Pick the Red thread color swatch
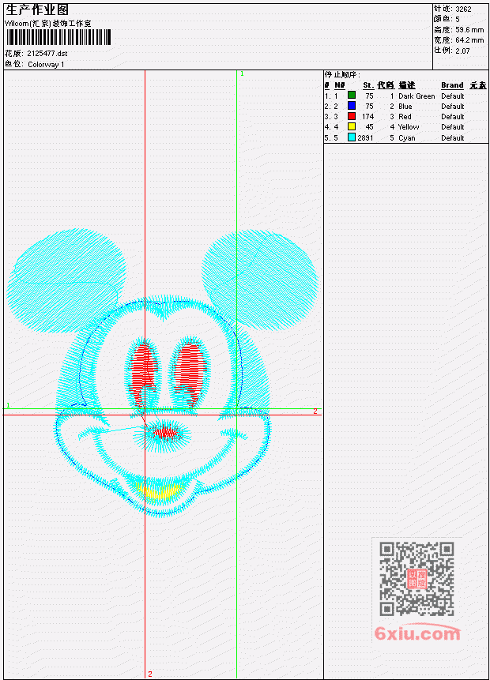490x680 pixels. coord(352,116)
